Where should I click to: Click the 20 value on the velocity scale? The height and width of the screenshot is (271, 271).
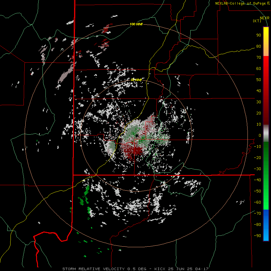click(259, 113)
